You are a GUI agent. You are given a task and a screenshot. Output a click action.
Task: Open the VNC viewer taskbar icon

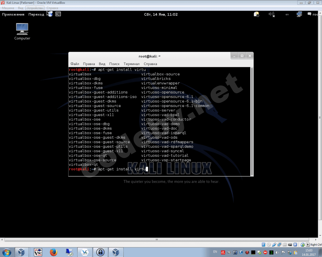click(38, 252)
